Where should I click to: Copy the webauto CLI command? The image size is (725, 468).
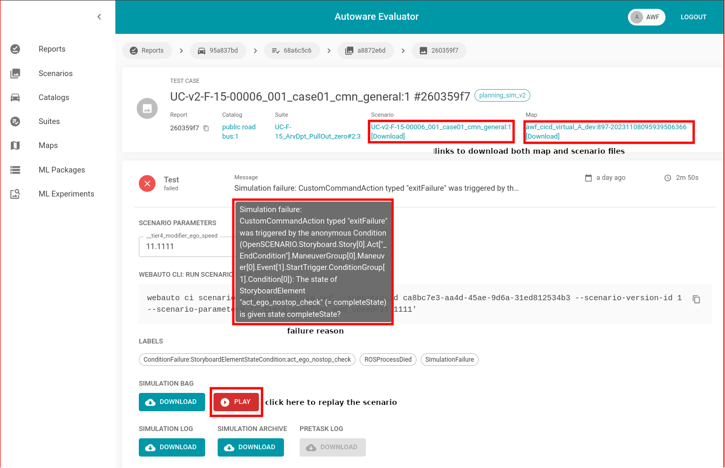click(x=696, y=299)
